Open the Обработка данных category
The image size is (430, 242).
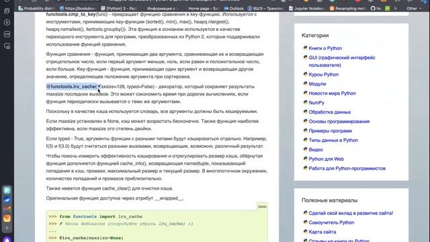pyautogui.click(x=330, y=112)
